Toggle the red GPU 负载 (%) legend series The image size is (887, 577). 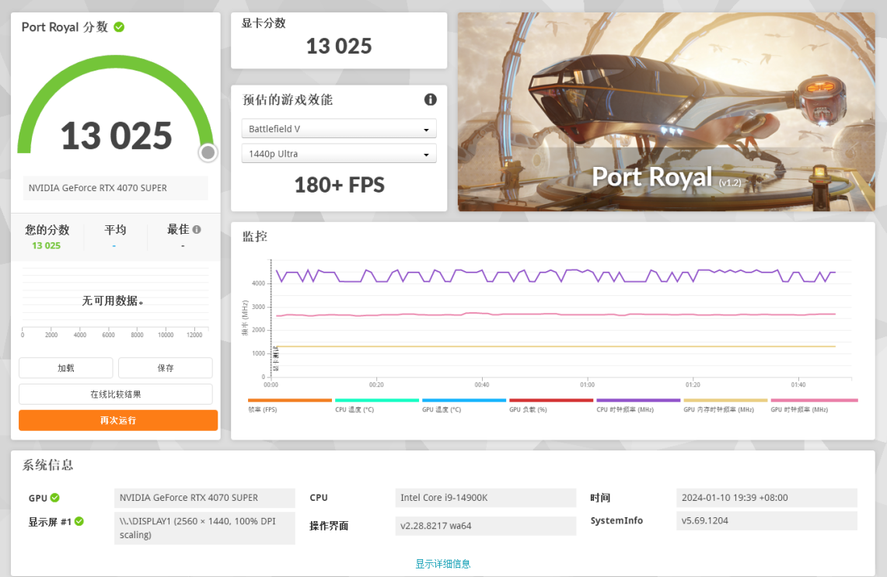point(551,405)
